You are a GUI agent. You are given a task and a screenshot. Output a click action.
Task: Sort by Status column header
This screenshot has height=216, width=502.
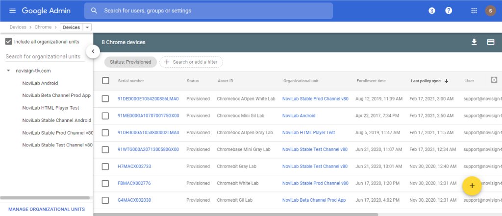click(193, 81)
